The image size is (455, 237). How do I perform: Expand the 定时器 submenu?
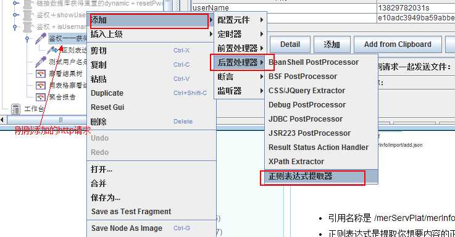coord(240,34)
